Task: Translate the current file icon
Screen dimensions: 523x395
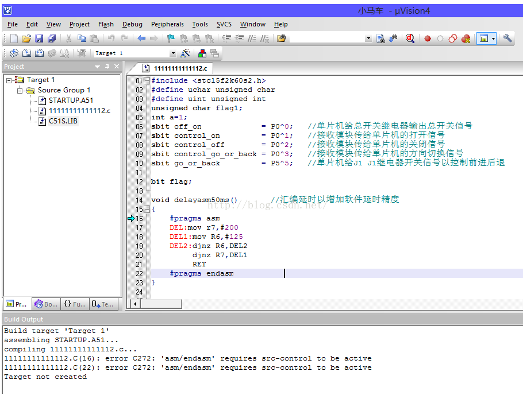Action: (x=14, y=53)
